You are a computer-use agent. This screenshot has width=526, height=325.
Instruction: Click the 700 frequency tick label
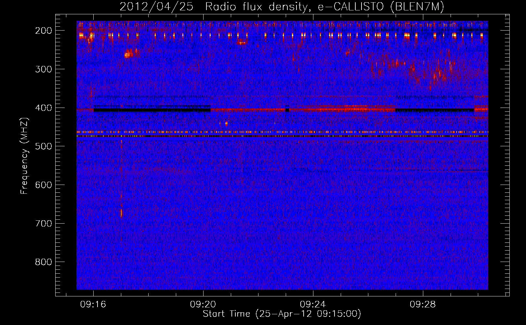(x=44, y=224)
